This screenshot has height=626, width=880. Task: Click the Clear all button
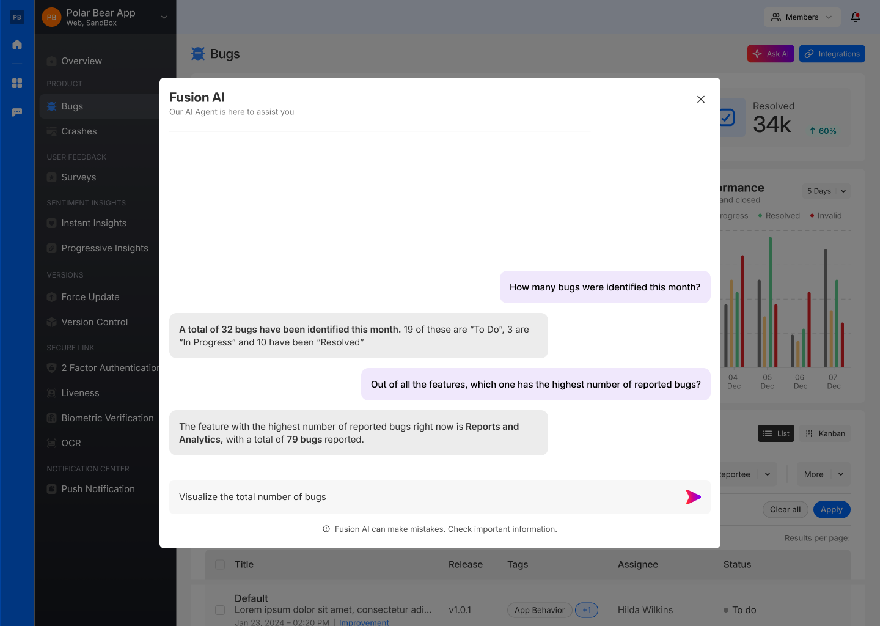[x=785, y=509]
